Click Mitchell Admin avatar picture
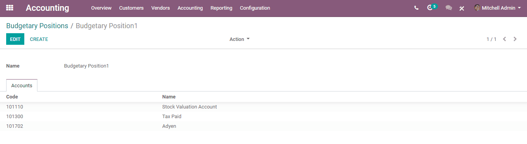This screenshot has height=144, width=527. (477, 8)
